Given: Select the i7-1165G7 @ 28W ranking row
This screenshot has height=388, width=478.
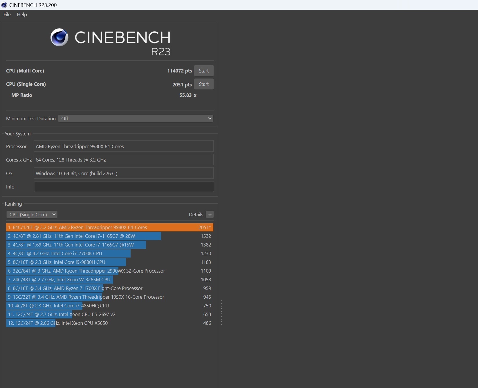Looking at the screenshot, I should (109, 236).
